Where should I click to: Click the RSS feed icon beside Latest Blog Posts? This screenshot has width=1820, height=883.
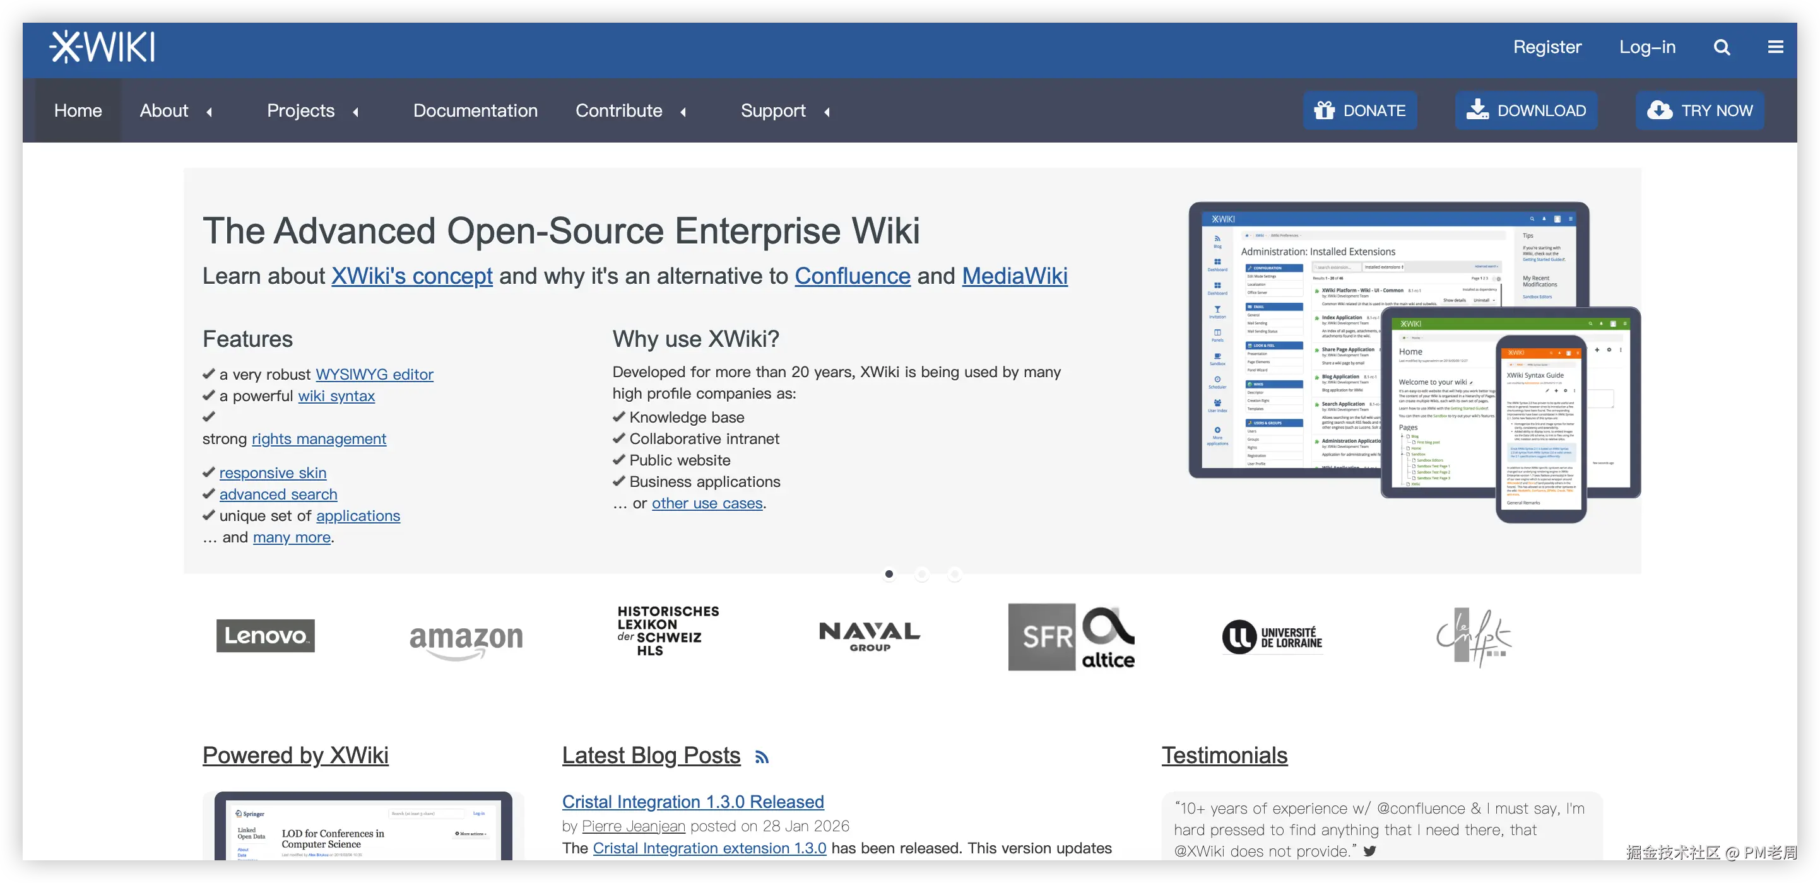pyautogui.click(x=761, y=757)
